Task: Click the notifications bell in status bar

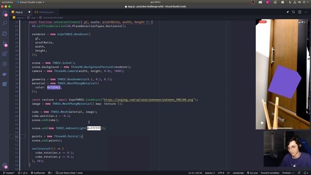Action: (x=306, y=173)
